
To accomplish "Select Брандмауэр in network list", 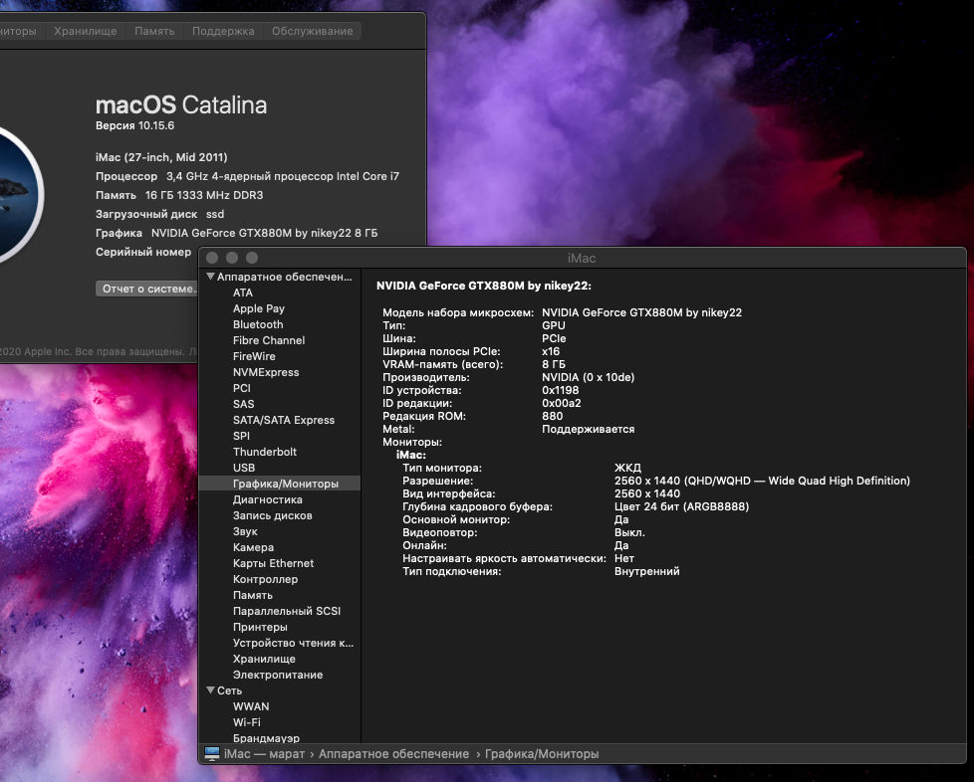I will tap(267, 738).
